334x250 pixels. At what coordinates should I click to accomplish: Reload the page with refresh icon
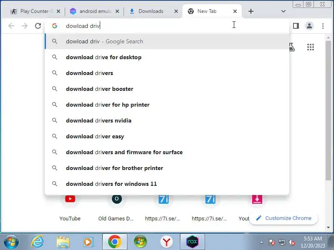38,26
